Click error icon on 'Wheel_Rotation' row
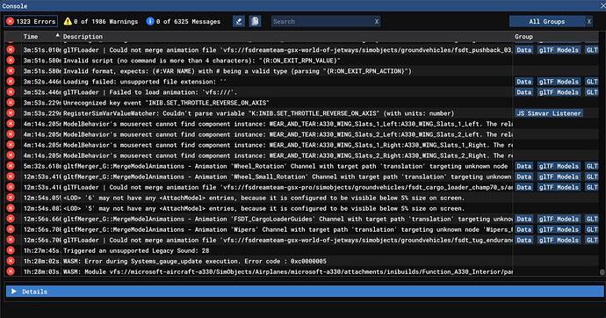 click(x=11, y=166)
